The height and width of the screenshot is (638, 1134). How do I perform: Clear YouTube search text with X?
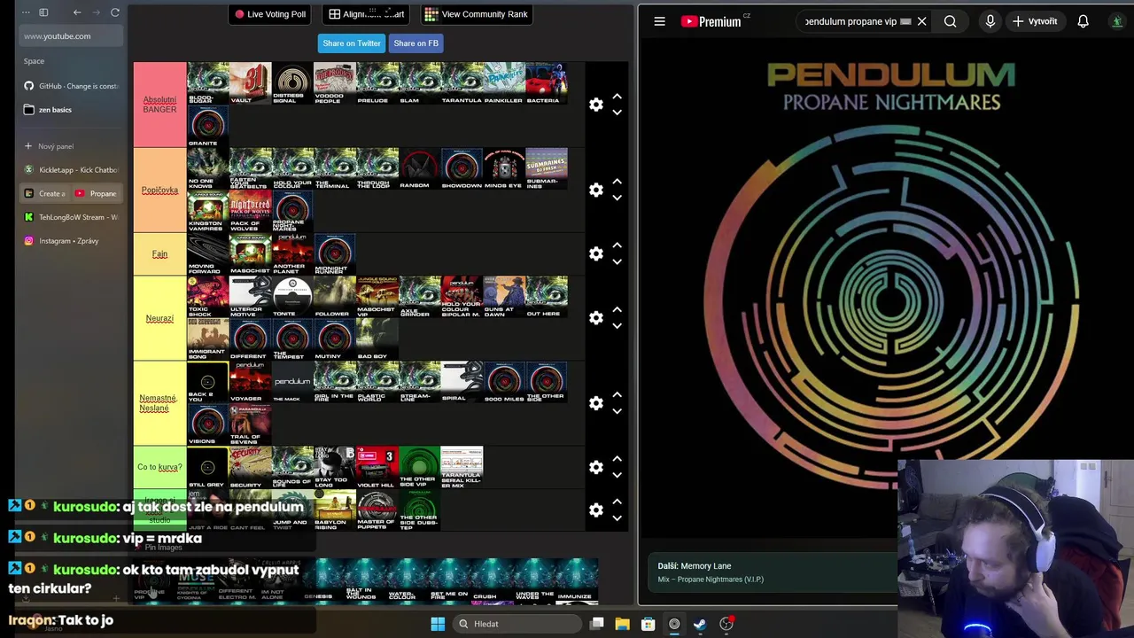click(921, 21)
